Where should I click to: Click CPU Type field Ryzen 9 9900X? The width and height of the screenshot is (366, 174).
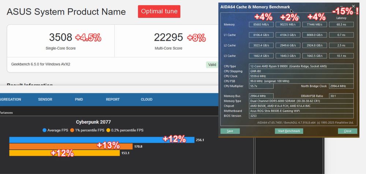click(301, 66)
